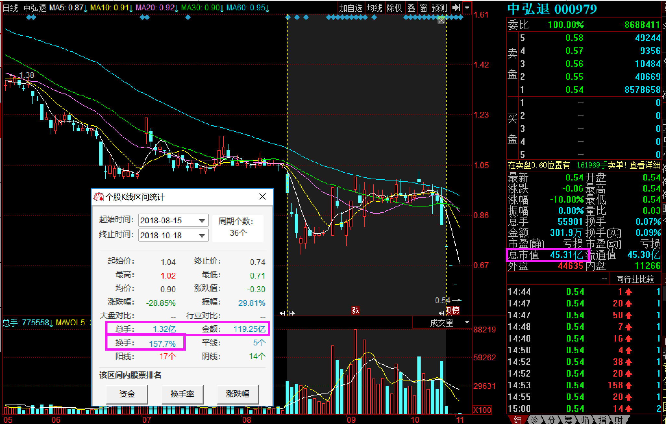The height and width of the screenshot is (424, 666).
Task: Click the 个股K线区间统计 dialog title icon
Action: 98,197
